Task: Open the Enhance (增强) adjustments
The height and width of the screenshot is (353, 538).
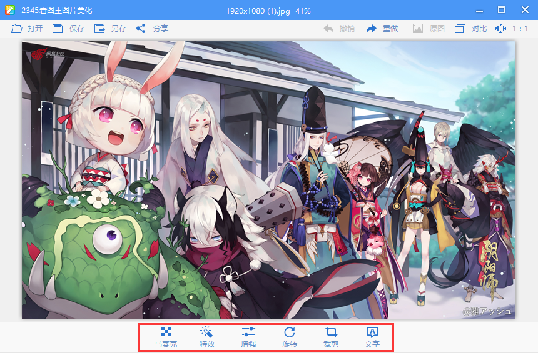Action: (x=248, y=337)
